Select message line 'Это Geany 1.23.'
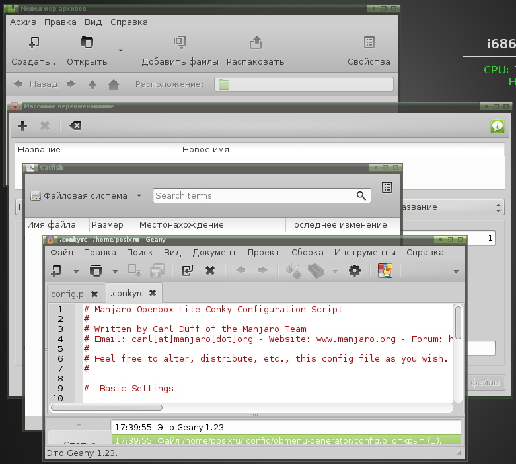The image size is (516, 464). click(286, 428)
